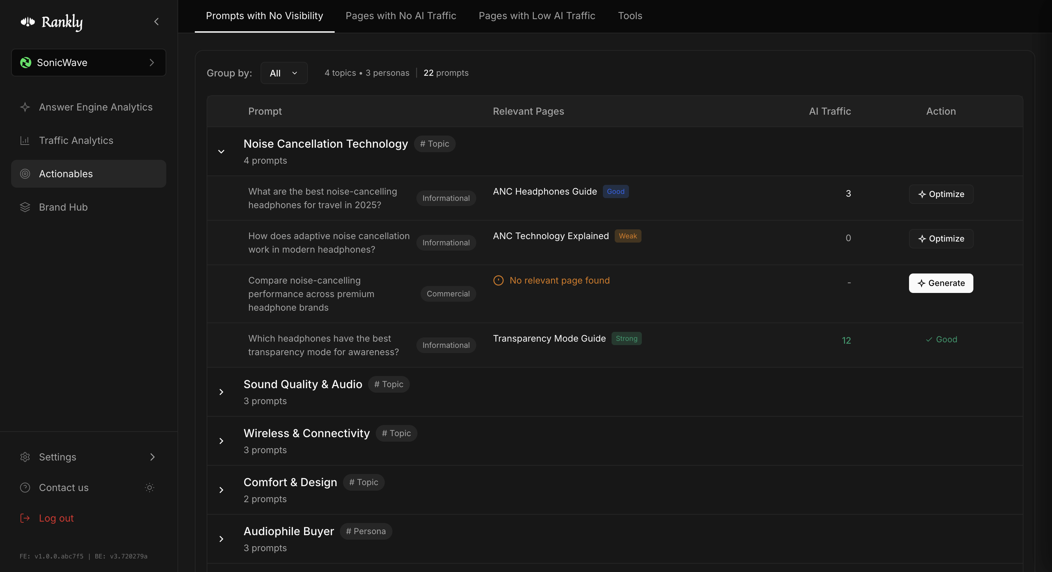Toggle the theme with the sun icon
Viewport: 1052px width, 572px height.
coord(150,488)
